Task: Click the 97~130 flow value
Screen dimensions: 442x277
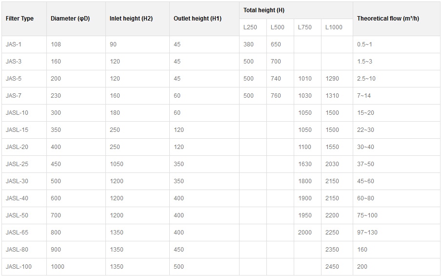Action: tap(367, 233)
